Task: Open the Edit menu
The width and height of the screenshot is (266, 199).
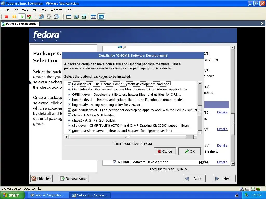Action: pyautogui.click(x=16, y=10)
